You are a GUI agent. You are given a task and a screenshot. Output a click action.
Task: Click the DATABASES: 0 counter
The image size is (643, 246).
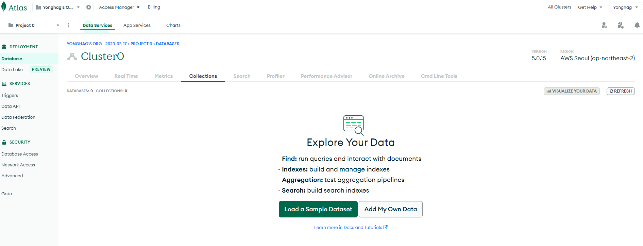[x=80, y=91]
